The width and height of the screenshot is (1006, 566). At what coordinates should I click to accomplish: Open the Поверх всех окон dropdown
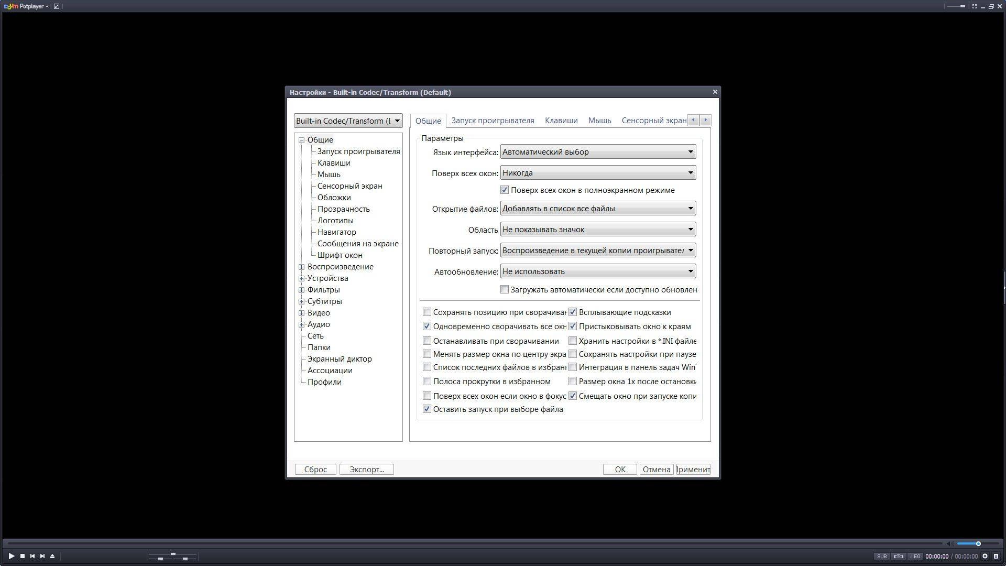pyautogui.click(x=598, y=173)
